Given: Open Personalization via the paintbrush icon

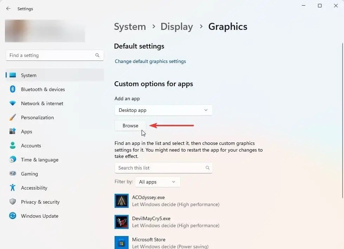Looking at the screenshot, I should pyautogui.click(x=13, y=117).
